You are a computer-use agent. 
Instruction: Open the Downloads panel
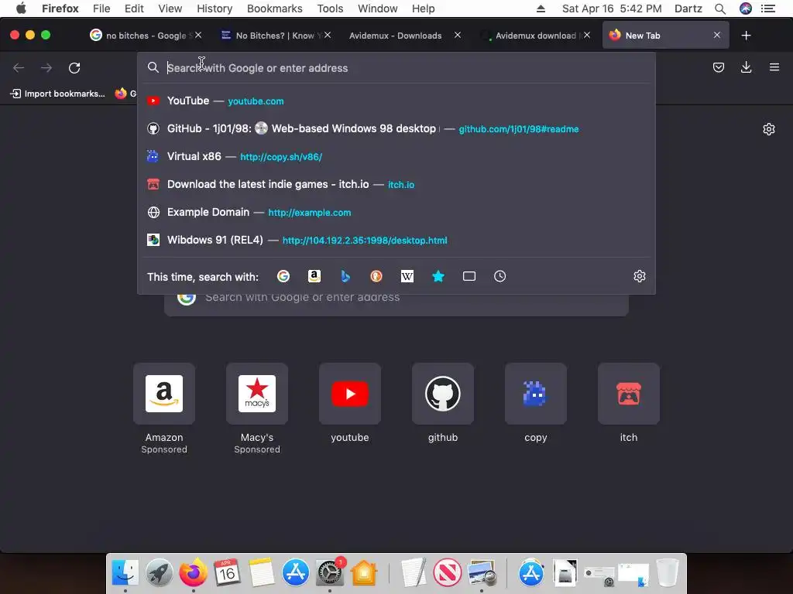pos(746,67)
